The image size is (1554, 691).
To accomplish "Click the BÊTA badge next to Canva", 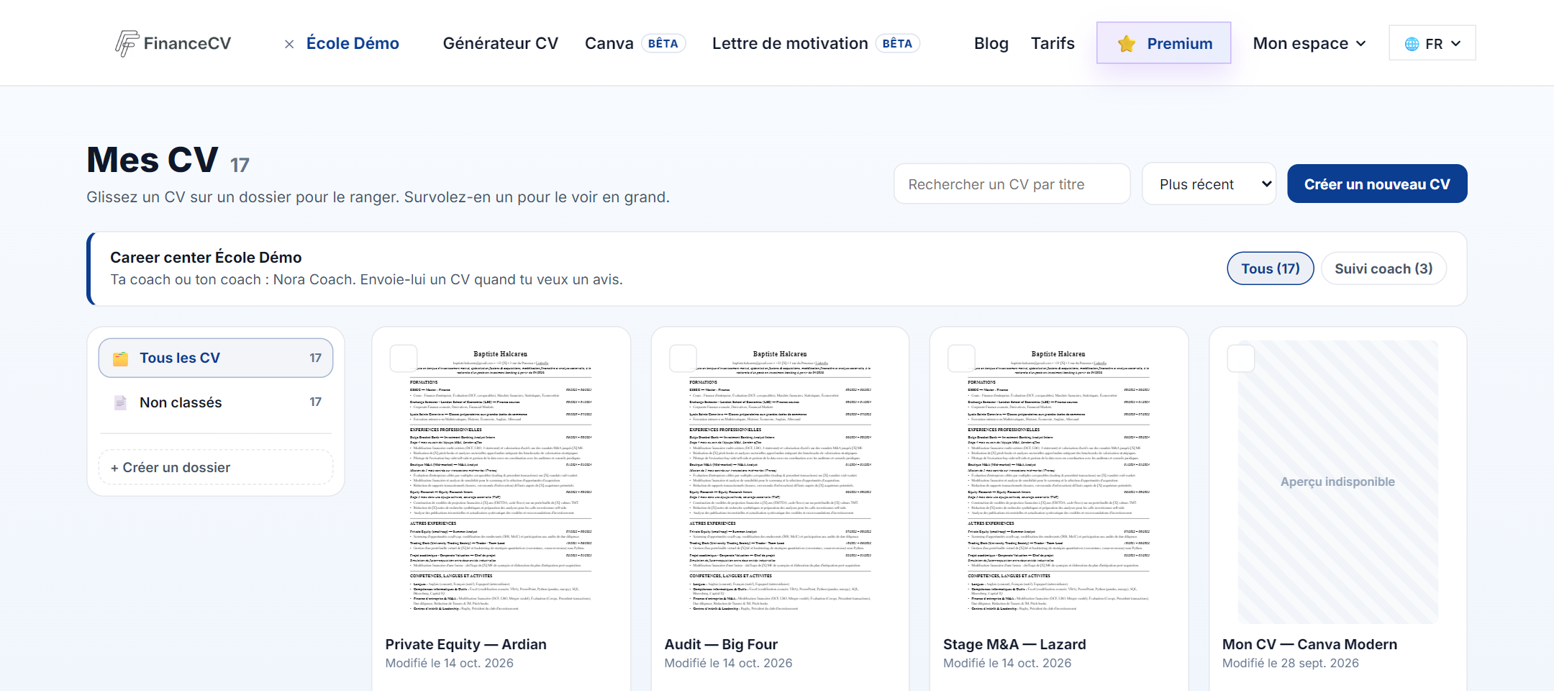I will pyautogui.click(x=663, y=43).
